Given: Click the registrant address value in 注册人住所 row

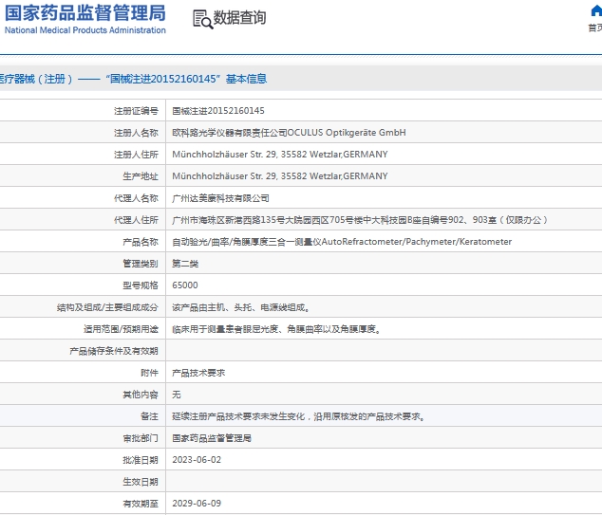Looking at the screenshot, I should 280,155.
